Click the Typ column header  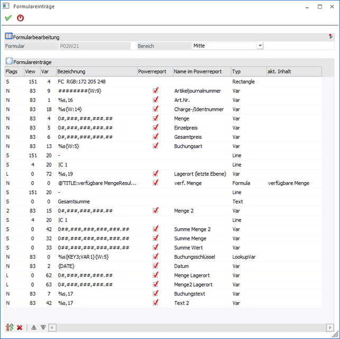247,71
